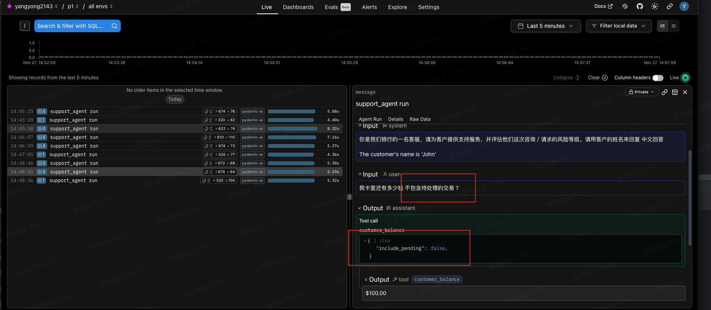Open the yangyong2143 organization selector

coord(36,6)
